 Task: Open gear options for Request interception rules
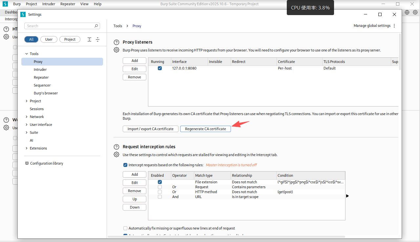pyautogui.click(x=116, y=154)
